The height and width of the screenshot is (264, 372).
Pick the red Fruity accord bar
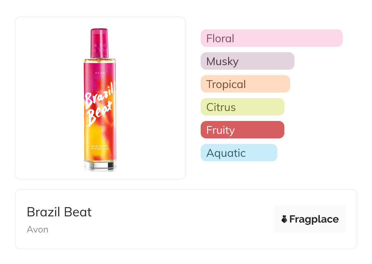pyautogui.click(x=243, y=130)
